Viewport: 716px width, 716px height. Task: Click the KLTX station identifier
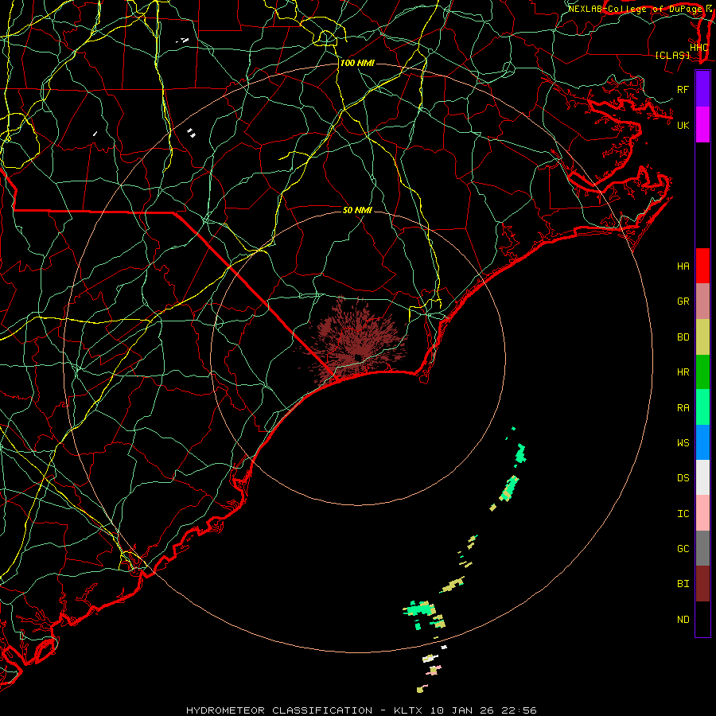[x=410, y=710]
